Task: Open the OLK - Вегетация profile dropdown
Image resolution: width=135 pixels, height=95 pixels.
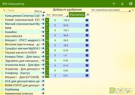Action: (x=57, y=15)
